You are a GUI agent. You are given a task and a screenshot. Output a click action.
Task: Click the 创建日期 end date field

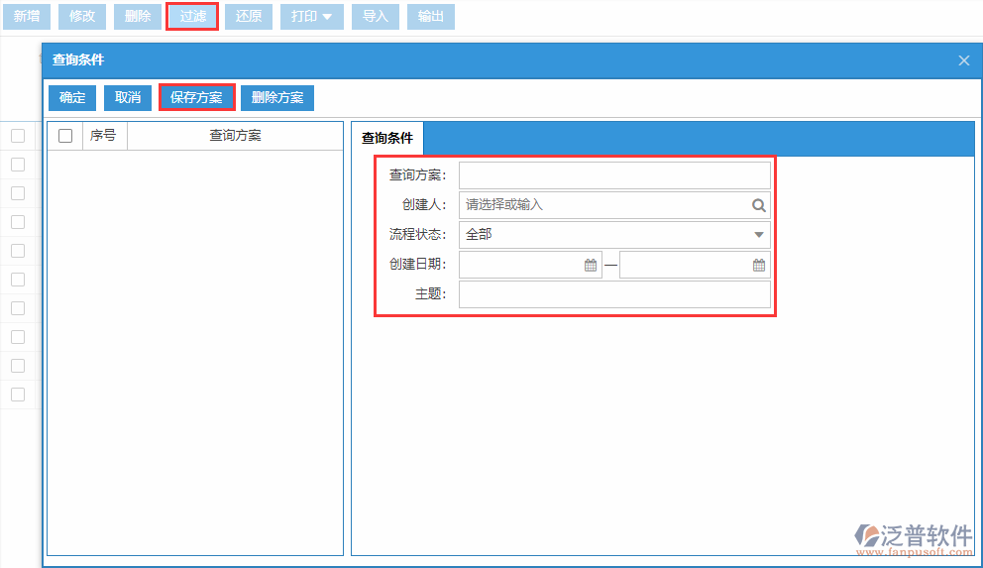[695, 265]
